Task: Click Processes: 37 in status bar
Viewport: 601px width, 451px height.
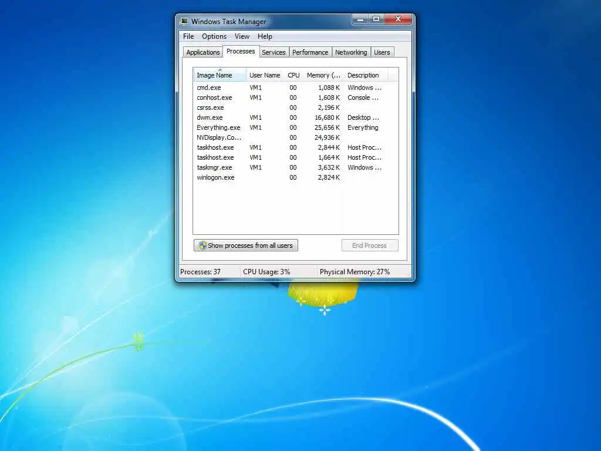Action: (201, 272)
